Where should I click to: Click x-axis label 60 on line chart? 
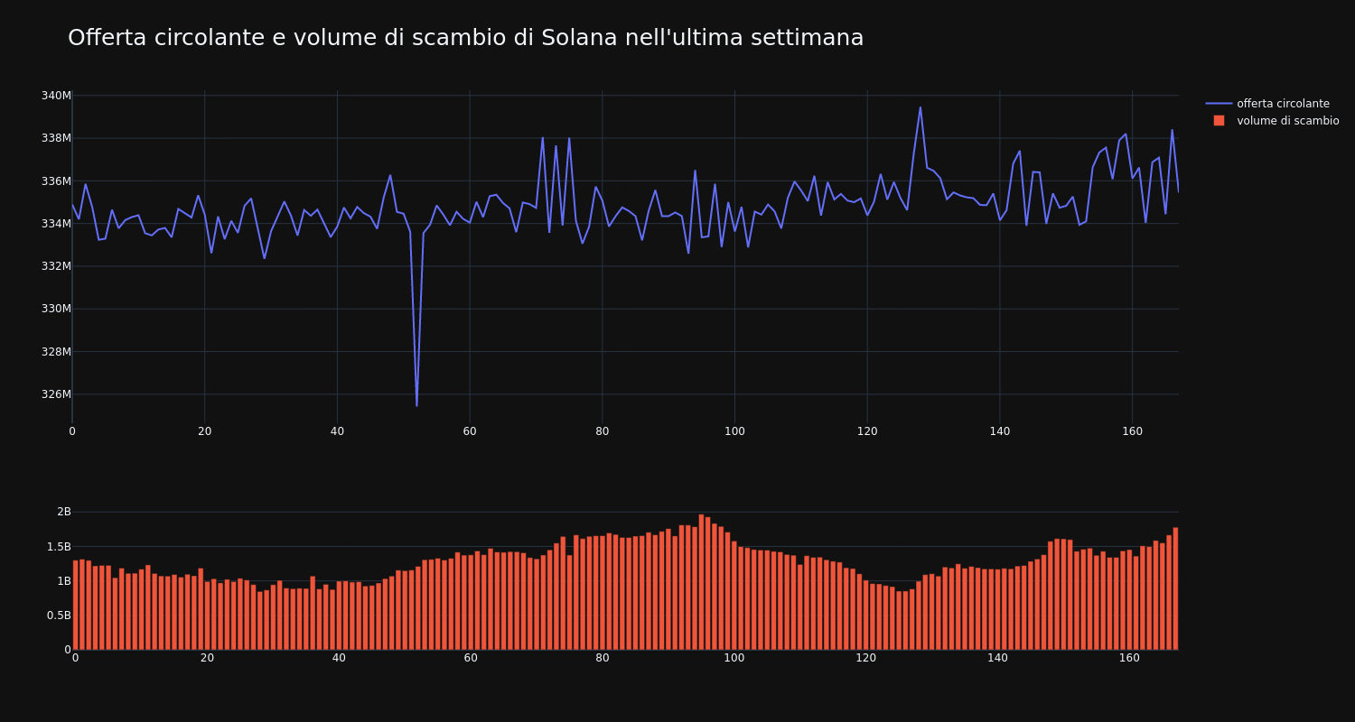click(470, 431)
